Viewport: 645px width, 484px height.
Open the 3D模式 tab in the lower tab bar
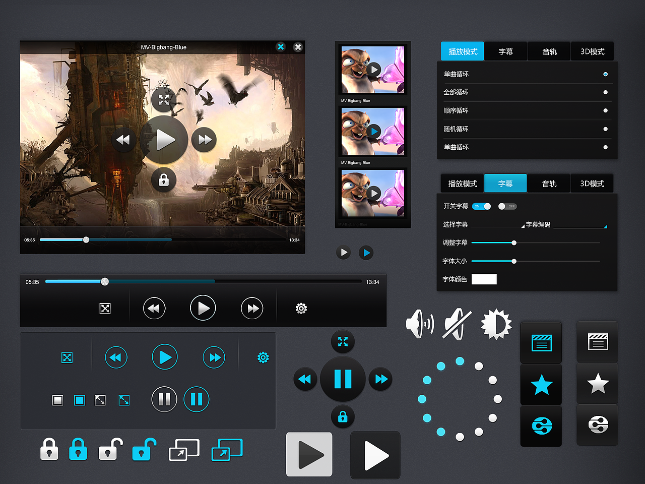tap(592, 184)
